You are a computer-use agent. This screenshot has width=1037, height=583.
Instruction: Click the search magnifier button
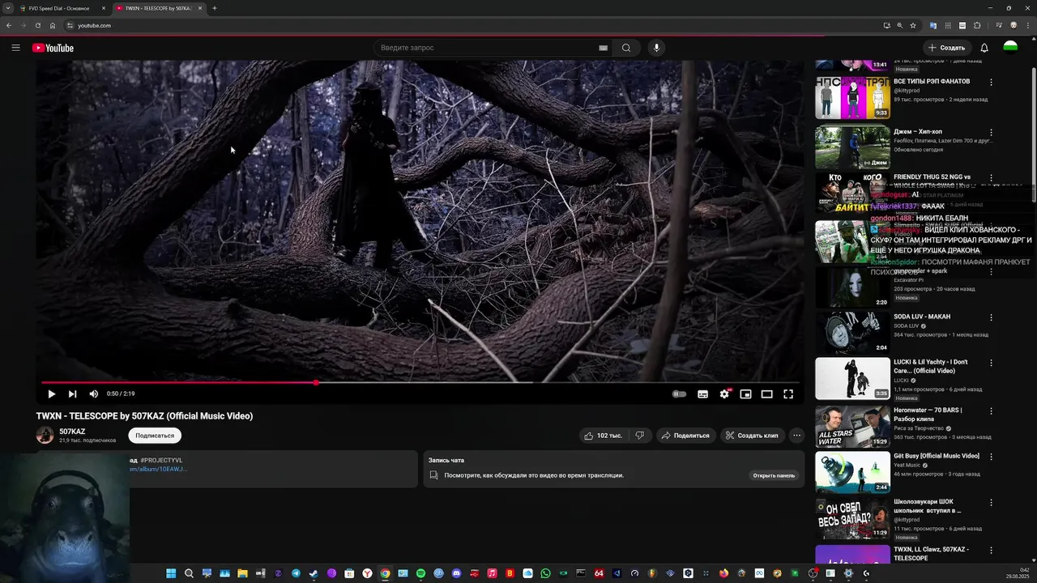626,48
